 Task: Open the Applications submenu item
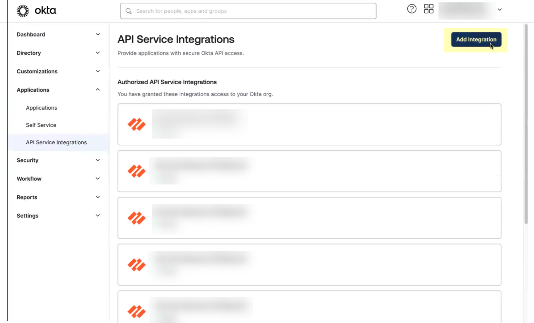coord(41,108)
